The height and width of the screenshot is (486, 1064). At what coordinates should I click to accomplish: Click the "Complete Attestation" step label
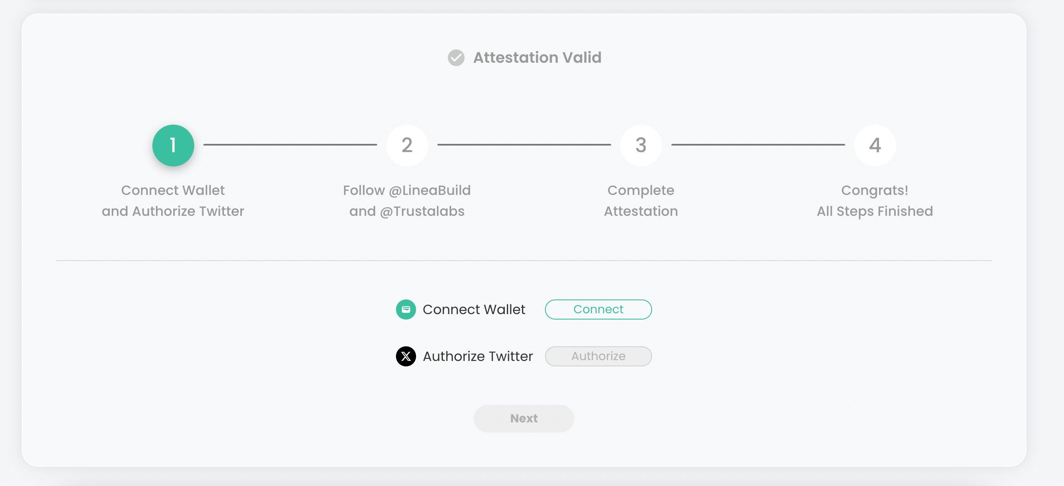tap(641, 201)
